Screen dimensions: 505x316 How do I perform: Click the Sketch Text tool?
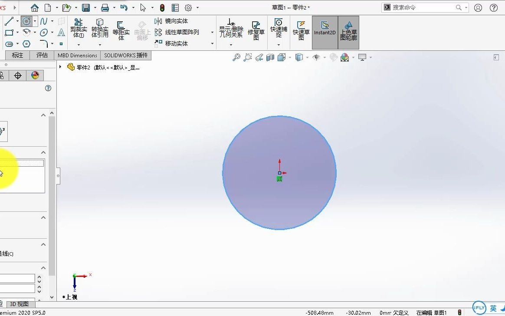tap(61, 32)
